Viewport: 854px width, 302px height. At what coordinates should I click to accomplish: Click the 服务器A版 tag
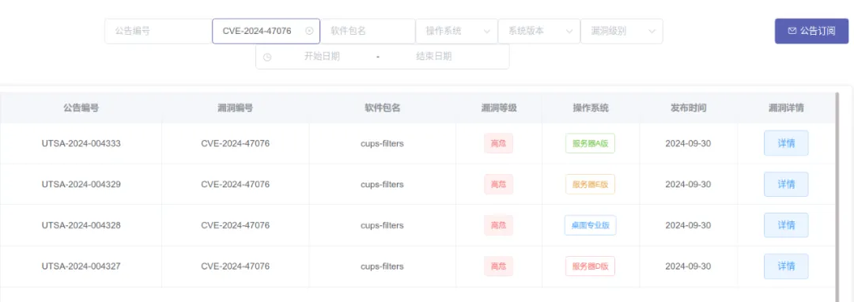(590, 143)
